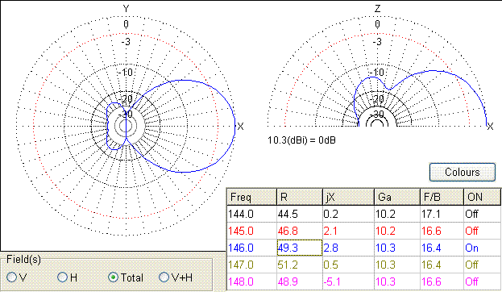502x292 pixels.
Task: Click the magenta F/B value 16.6
Action: pyautogui.click(x=442, y=282)
